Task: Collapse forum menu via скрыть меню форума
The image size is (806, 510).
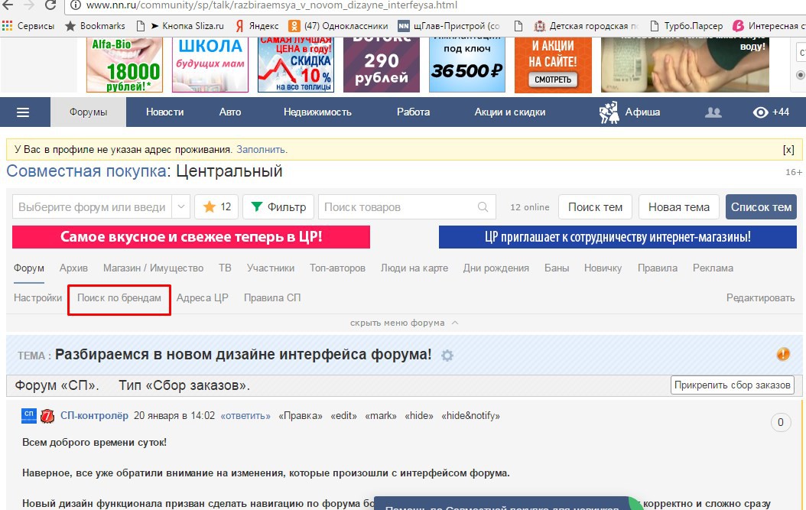Action: click(x=404, y=323)
